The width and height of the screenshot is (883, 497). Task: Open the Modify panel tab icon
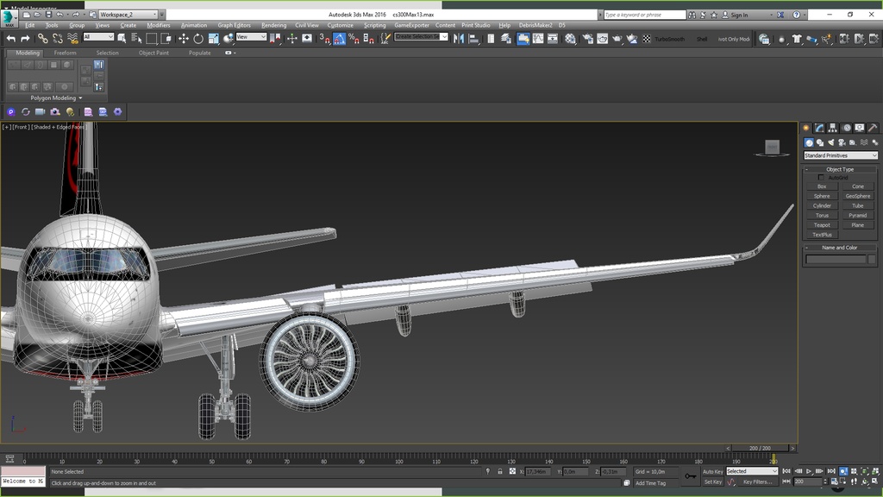[819, 128]
